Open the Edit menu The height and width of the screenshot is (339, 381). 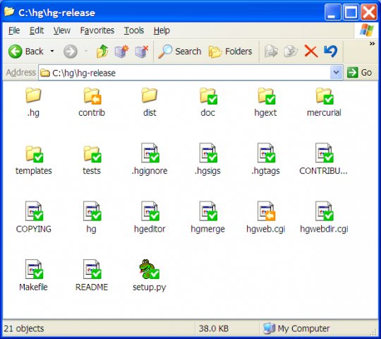[x=37, y=30]
